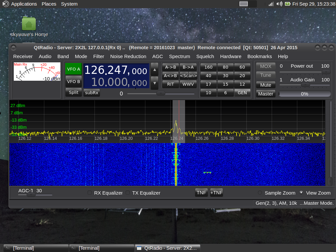
Task: Enable the RX Equalizer checkbox
Action: tap(90, 193)
